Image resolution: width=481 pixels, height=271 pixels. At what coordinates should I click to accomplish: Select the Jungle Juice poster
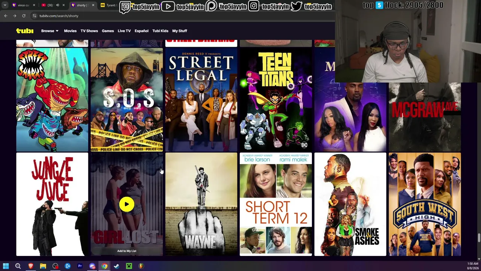pos(52,204)
